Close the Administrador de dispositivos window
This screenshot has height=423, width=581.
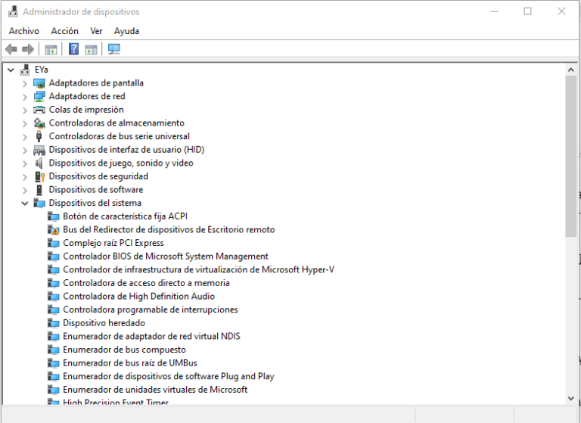click(562, 11)
